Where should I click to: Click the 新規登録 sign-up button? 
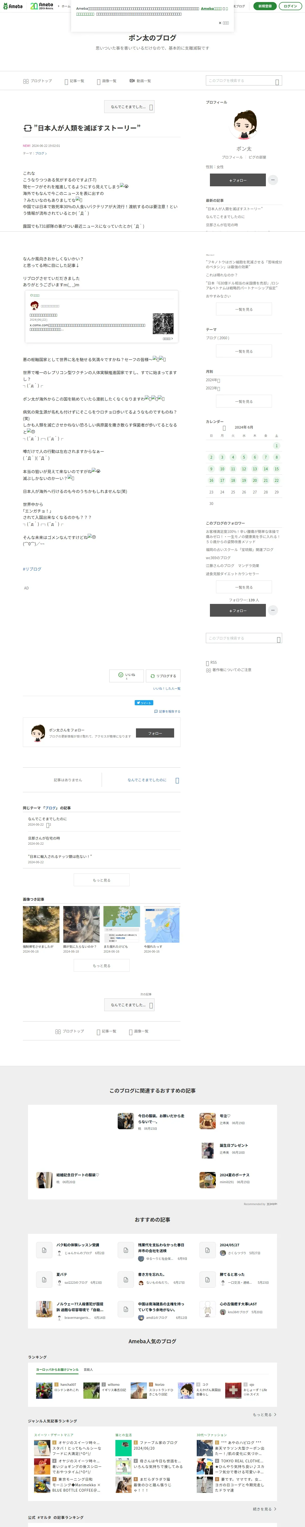coord(265,6)
